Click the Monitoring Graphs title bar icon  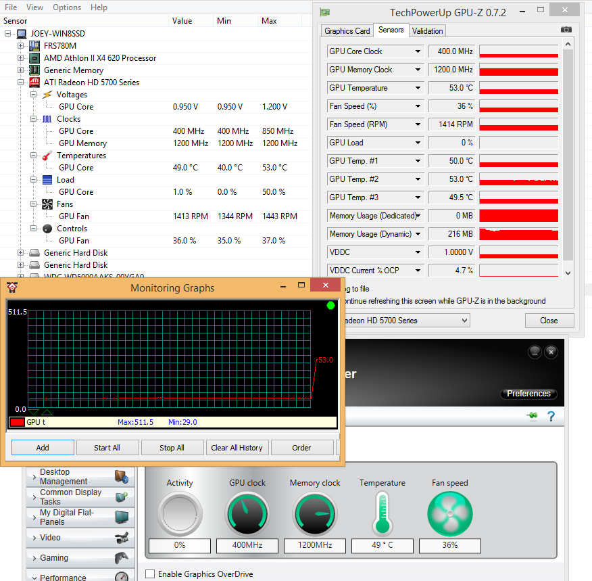12,288
